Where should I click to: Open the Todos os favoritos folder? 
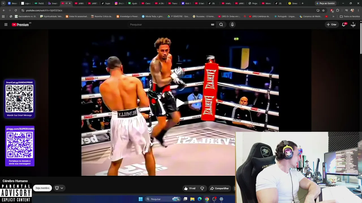[350, 16]
